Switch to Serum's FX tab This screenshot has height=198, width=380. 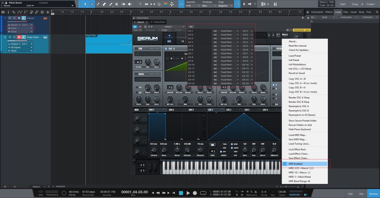pyautogui.click(x=183, y=38)
